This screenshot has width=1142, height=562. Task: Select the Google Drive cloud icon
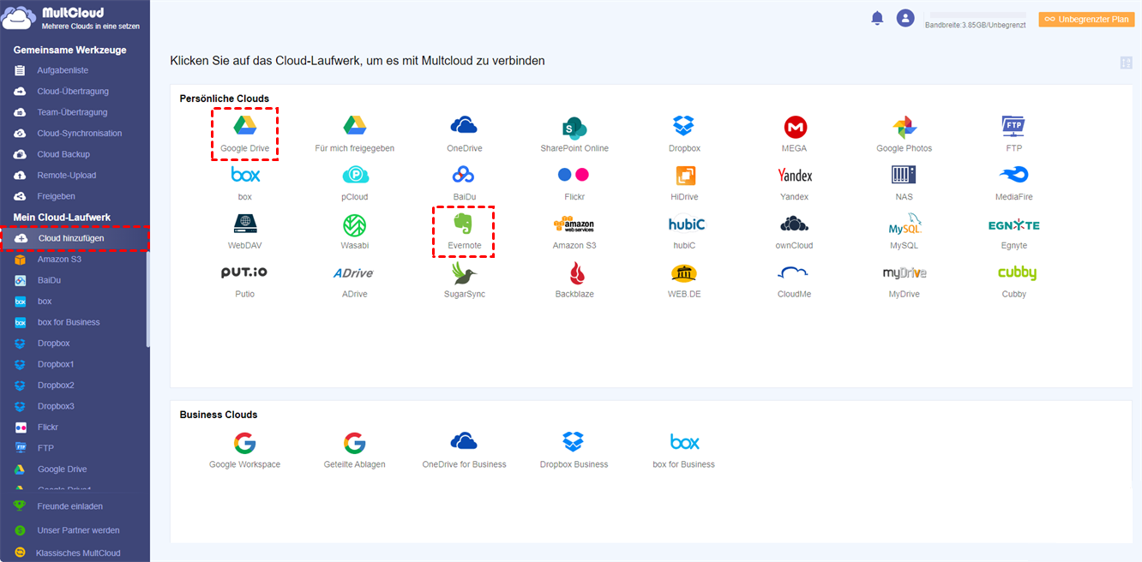pyautogui.click(x=245, y=126)
